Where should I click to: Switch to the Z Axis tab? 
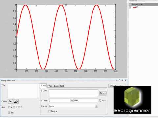[x=56, y=86]
